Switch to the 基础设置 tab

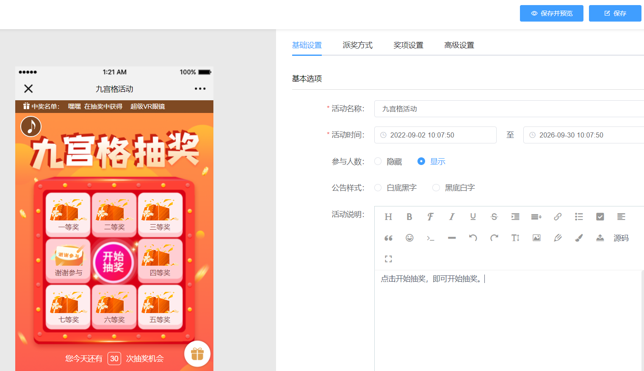coord(307,45)
